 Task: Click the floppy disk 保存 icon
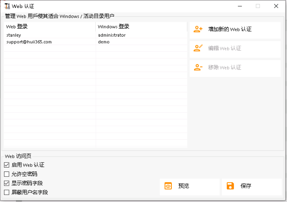tap(230, 186)
